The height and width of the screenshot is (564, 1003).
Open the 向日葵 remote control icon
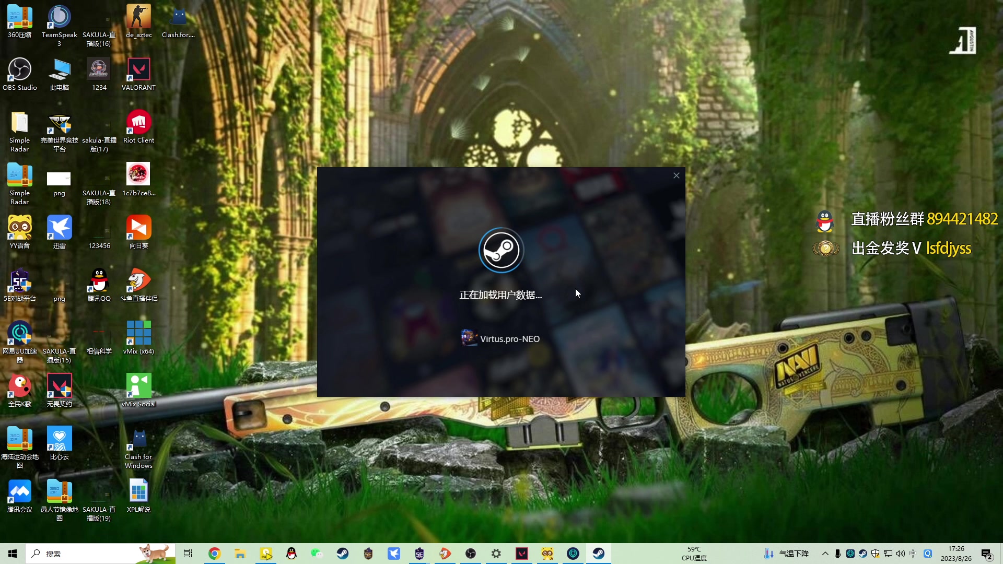coord(138,232)
